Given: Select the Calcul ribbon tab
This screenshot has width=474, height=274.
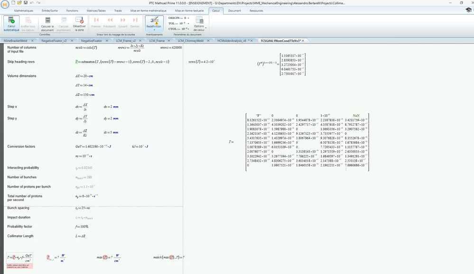Looking at the screenshot, I should click(x=216, y=10).
